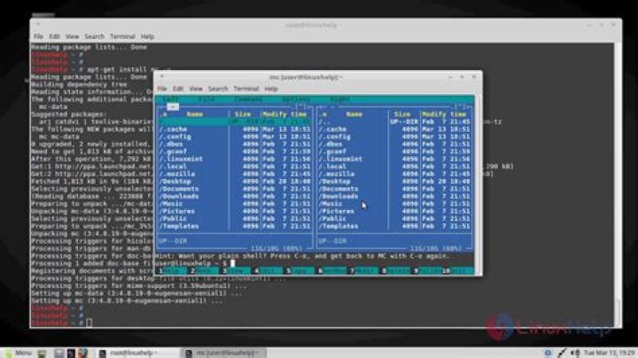Sort left panel by Modify time header
Screen dimensions: 638x358
(x=284, y=114)
